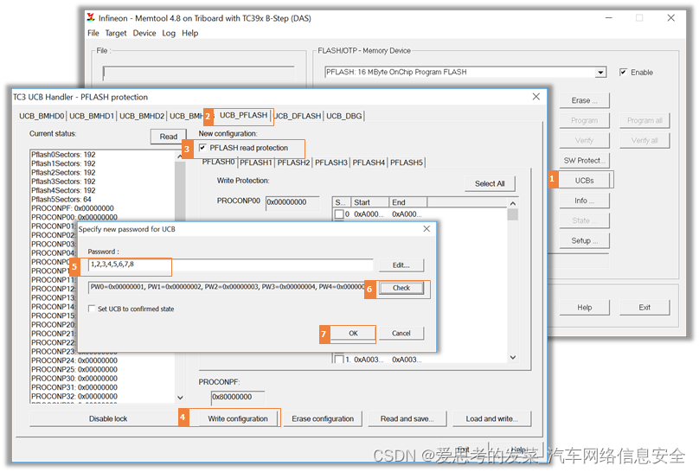Select the PFLASH0 sub-tab
The image size is (699, 472).
coord(218,162)
